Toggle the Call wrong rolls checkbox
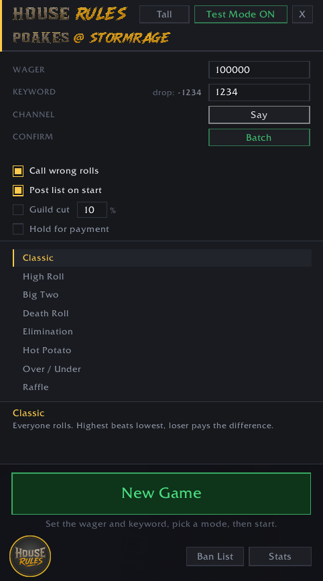The height and width of the screenshot is (581, 323). (18, 171)
